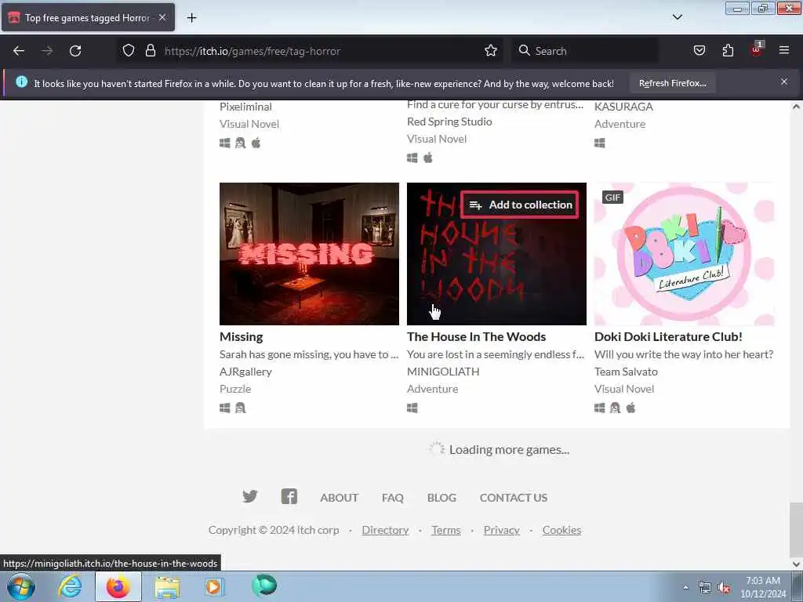Open the Extensions puzzle icon
The image size is (803, 602).
tap(728, 51)
